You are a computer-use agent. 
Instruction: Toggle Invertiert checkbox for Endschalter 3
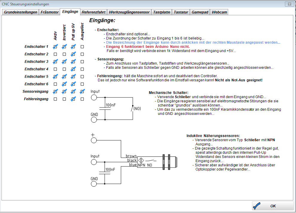pyautogui.click(x=64, y=62)
